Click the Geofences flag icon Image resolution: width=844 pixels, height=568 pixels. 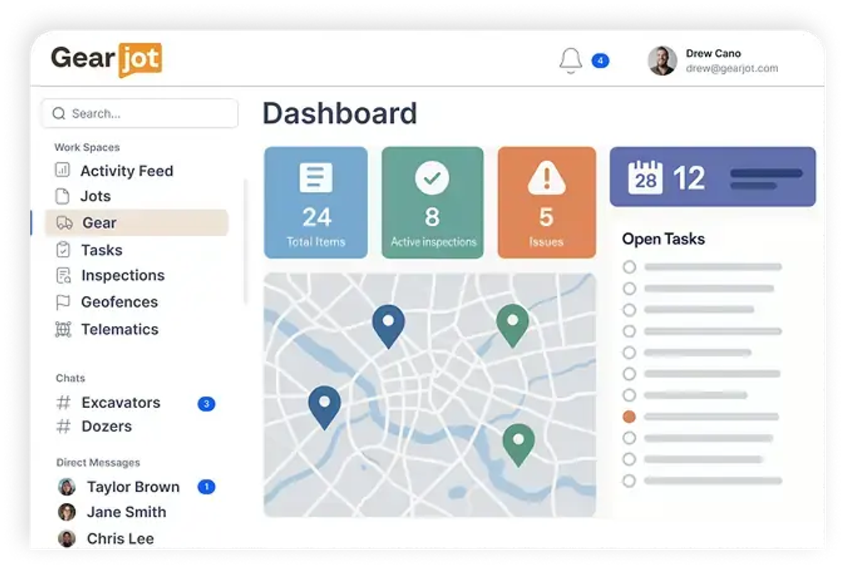pyautogui.click(x=63, y=302)
